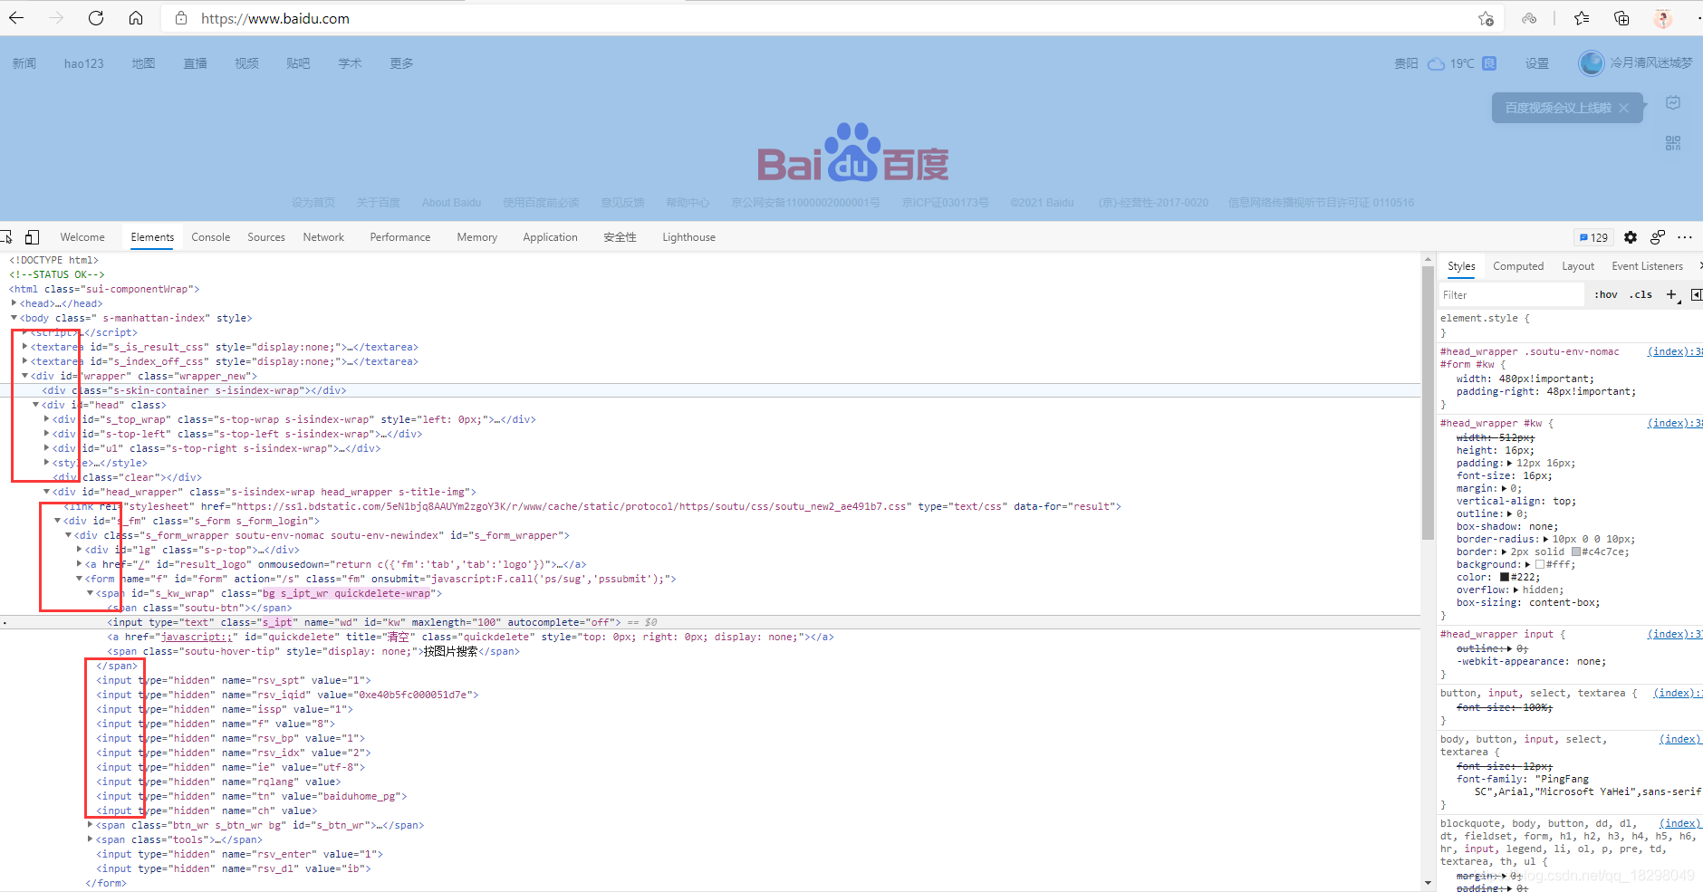Open the Console tab

211,237
